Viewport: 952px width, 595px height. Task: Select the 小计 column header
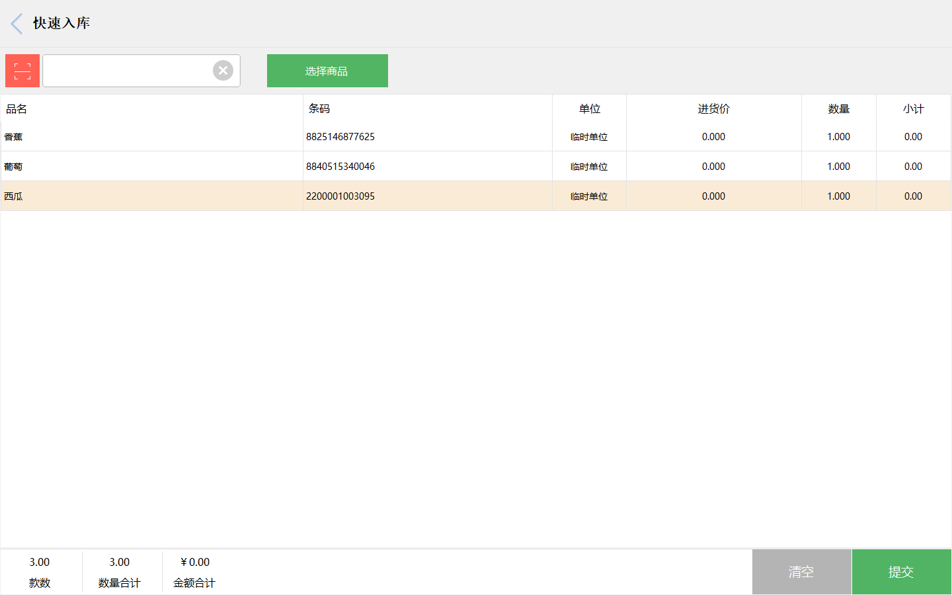(914, 109)
